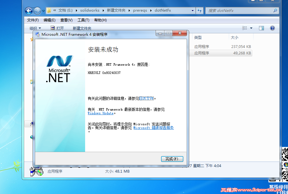Expand hidden breadcrumb path chevron before 文档 (E:)
The height and width of the screenshot is (194, 288).
click(x=55, y=10)
